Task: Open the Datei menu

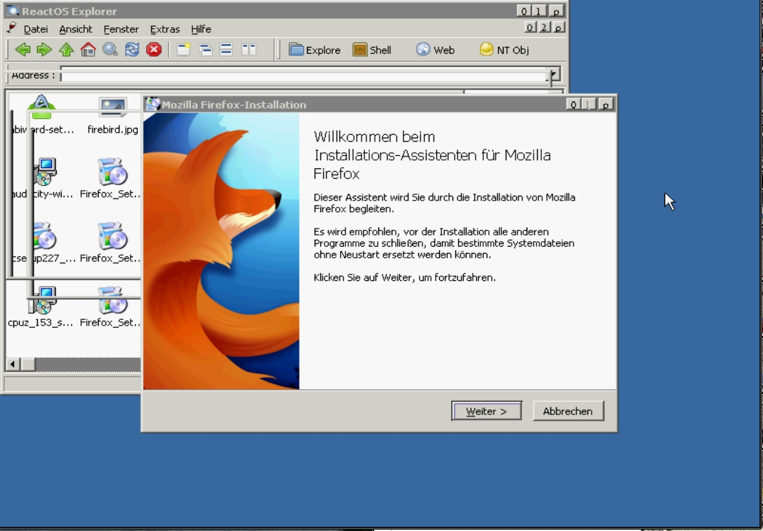Action: (35, 29)
